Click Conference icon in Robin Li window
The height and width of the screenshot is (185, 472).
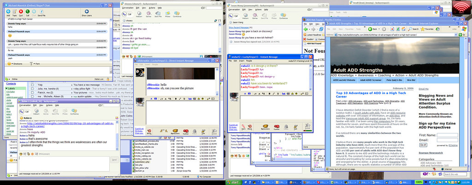coord(74,112)
